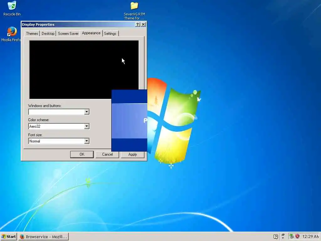Select the Appearance tab
The image size is (321, 241).
tap(91, 33)
